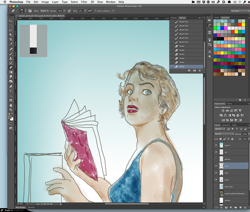Enable Erase to History checkbox
This screenshot has height=212, width=250.
(95, 11)
